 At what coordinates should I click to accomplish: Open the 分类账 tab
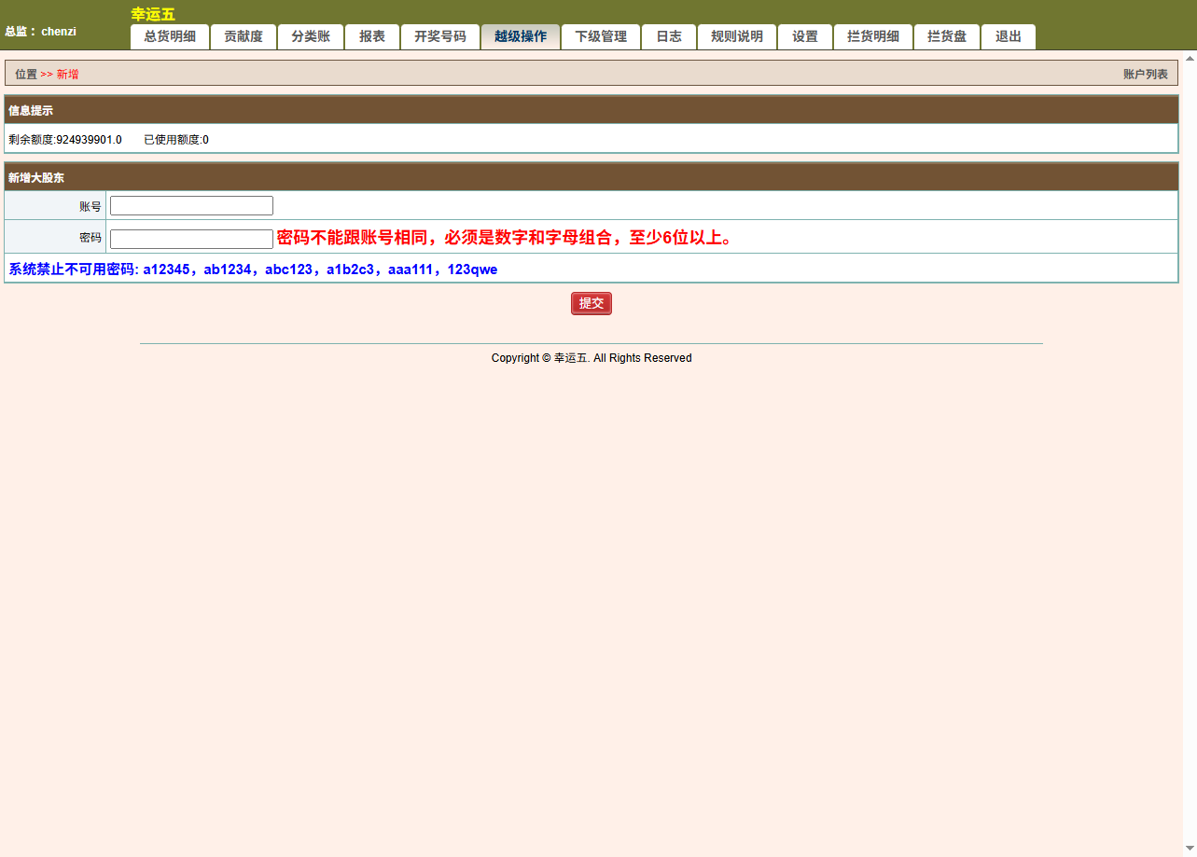311,37
